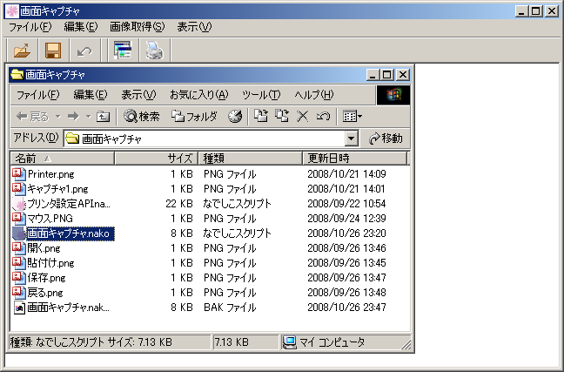Select the highlighted file 画面キャプチャ.nako
This screenshot has width=564, height=372.
tap(70, 233)
